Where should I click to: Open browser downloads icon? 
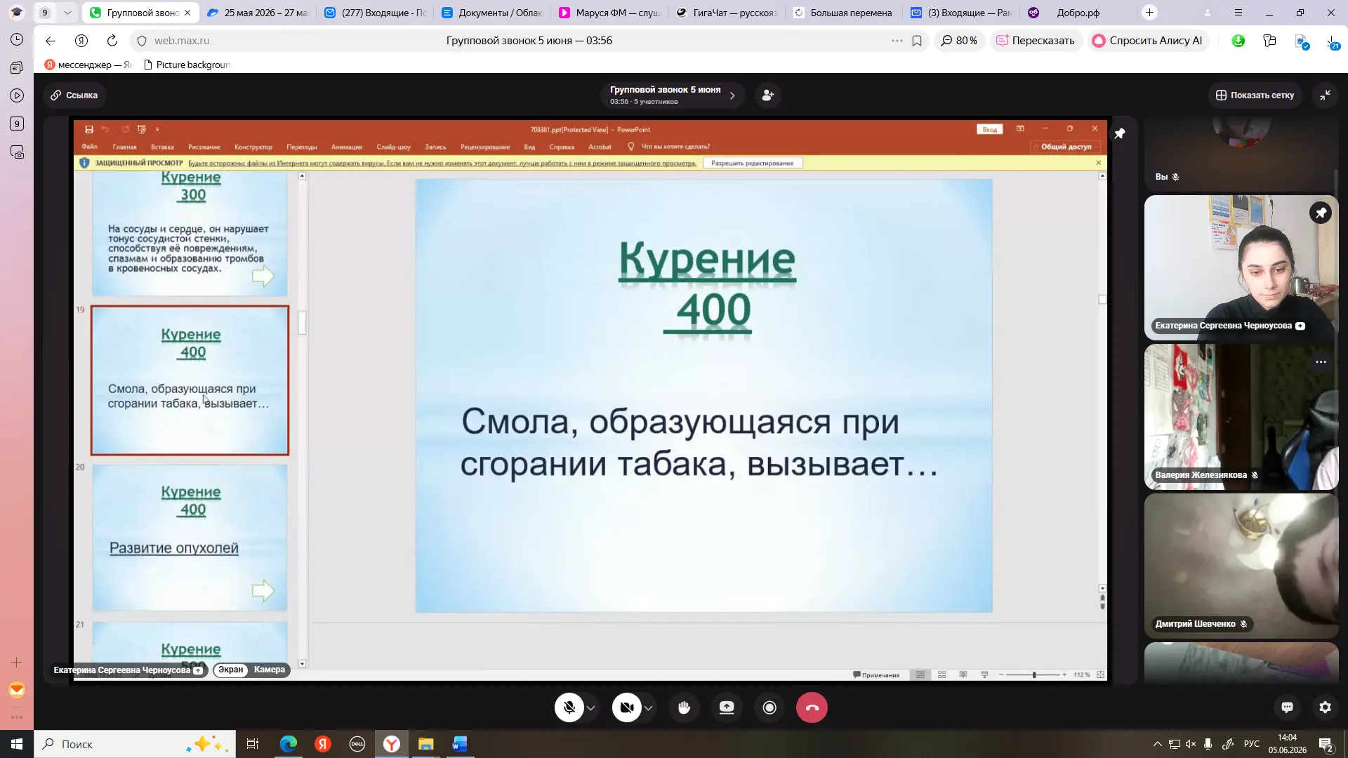pyautogui.click(x=1333, y=42)
